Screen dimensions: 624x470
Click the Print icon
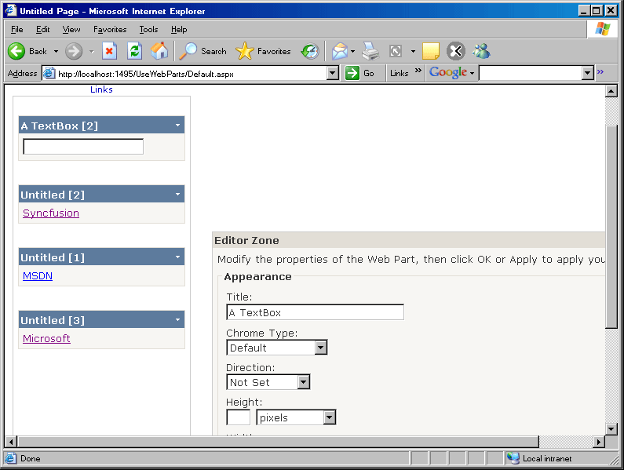click(x=370, y=51)
